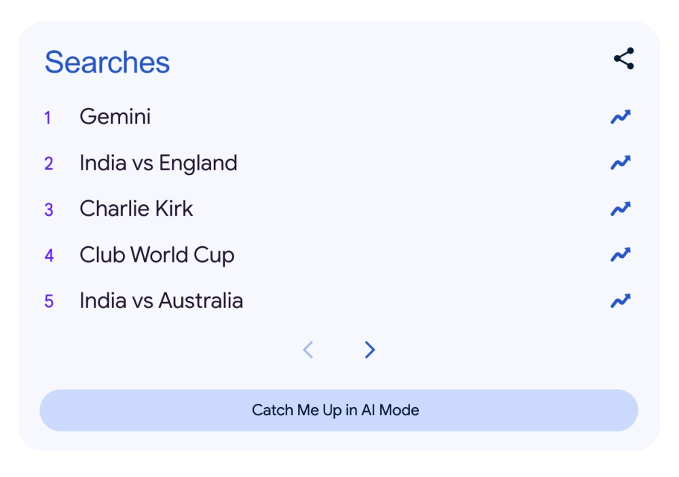Screen dimensions: 679x477
Task: Click trending icon for India vs Australia
Action: [620, 301]
